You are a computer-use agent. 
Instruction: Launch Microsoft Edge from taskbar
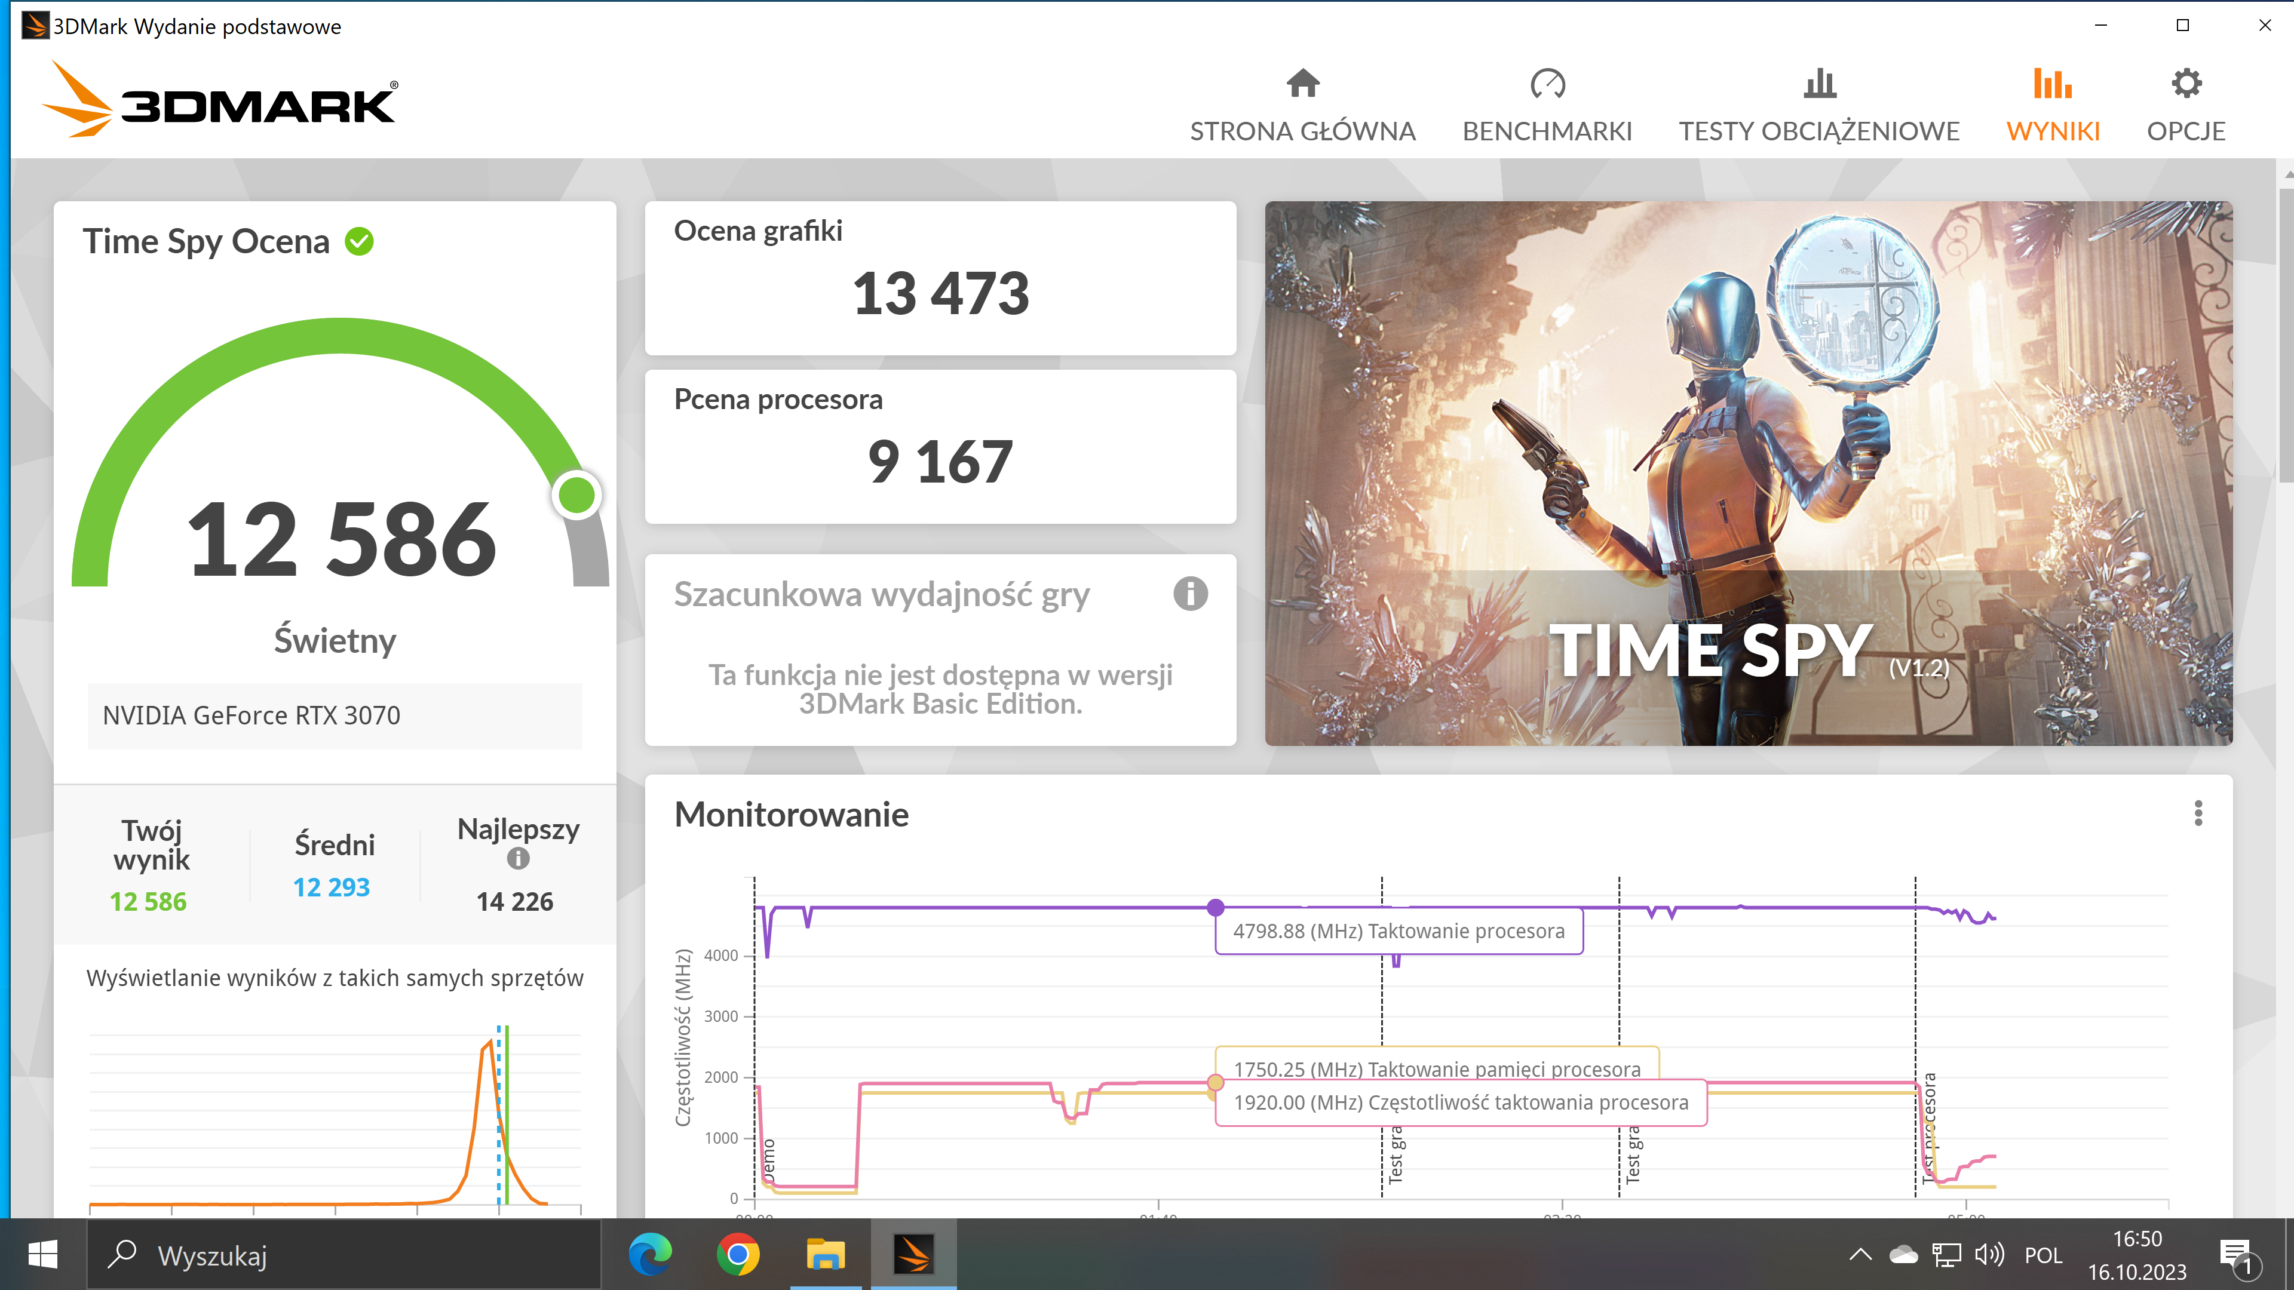pos(650,1255)
